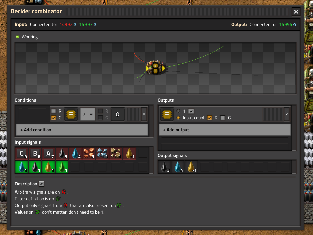313x235 pixels.
Task: Click the green-network green fluid input signal
Action: (x=62, y=167)
